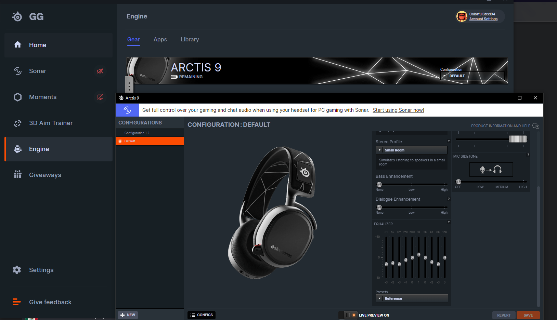
Task: Open Giveaways from the sidebar
Action: point(59,175)
